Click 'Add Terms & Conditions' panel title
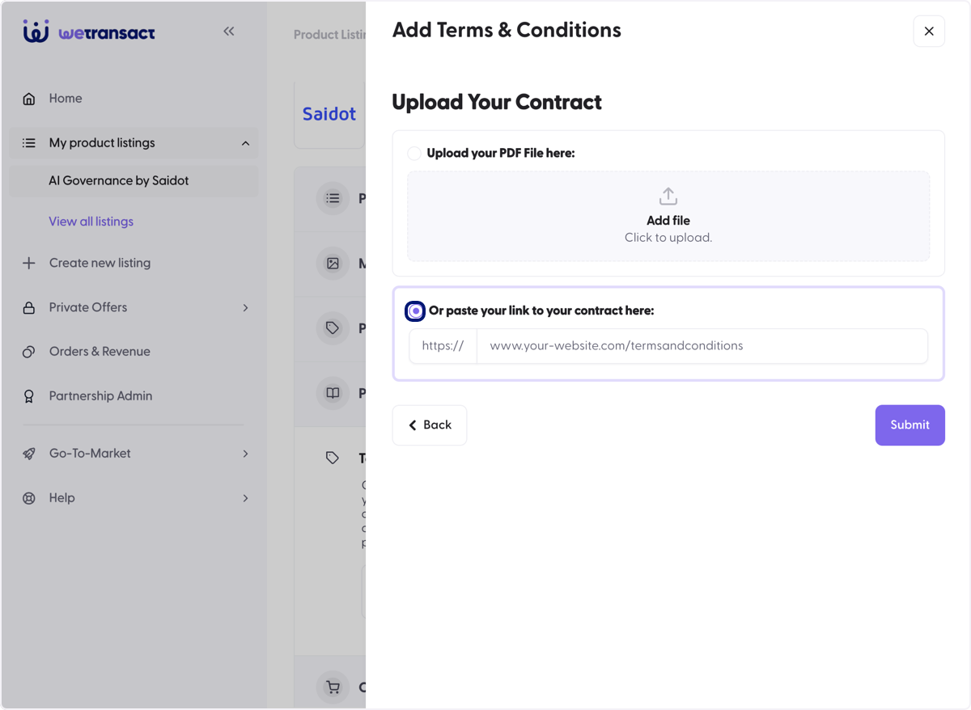This screenshot has height=710, width=971. click(x=507, y=31)
